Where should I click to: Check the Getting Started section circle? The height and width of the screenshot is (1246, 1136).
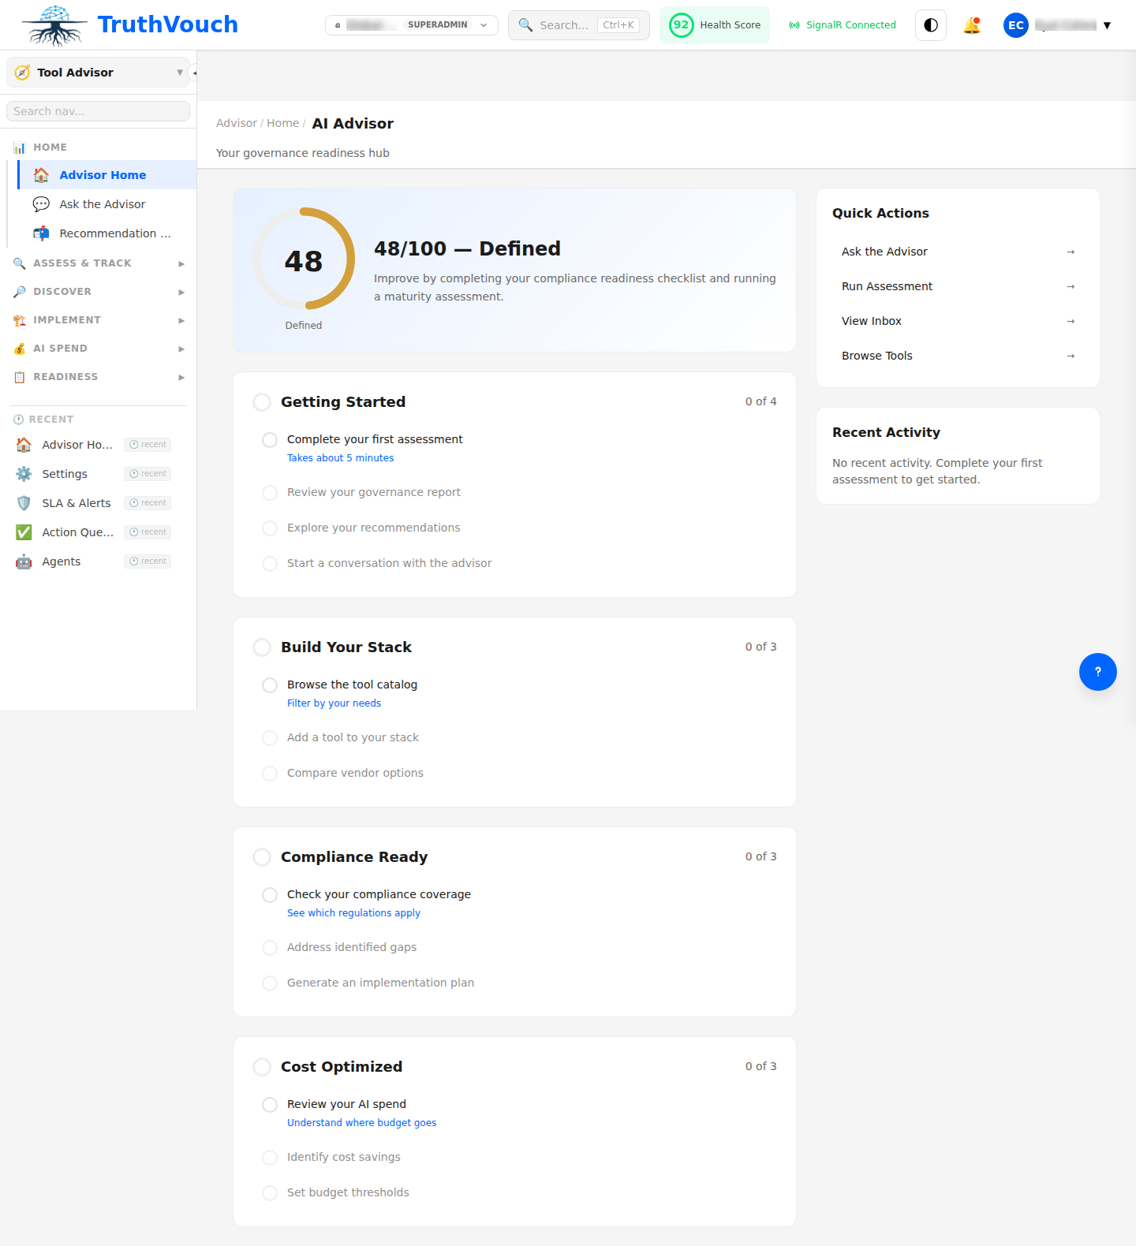[x=262, y=402]
